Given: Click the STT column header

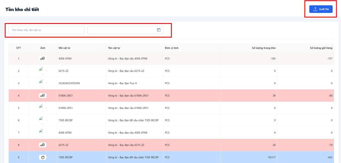Looking at the screenshot, I should (x=18, y=48).
